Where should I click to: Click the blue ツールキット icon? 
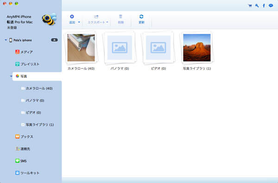coord(17,173)
